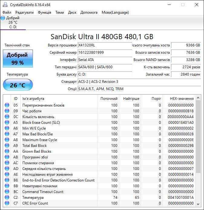Open the Мова(Language) menu
Image resolution: width=204 pixels, height=210 pixels.
coord(115,12)
